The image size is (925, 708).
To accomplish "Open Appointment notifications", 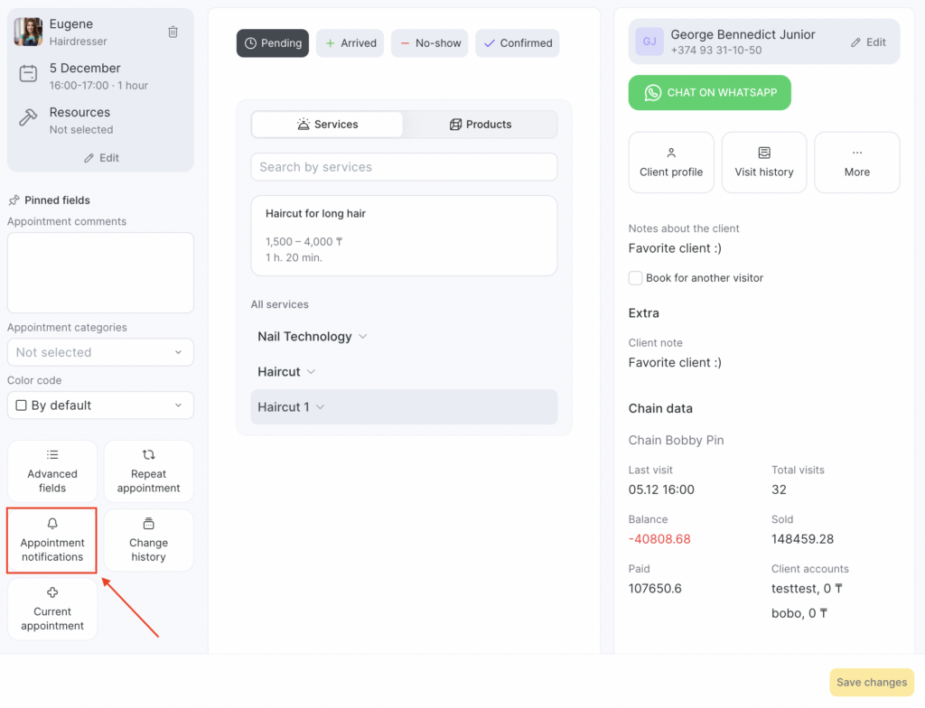I will [x=52, y=540].
